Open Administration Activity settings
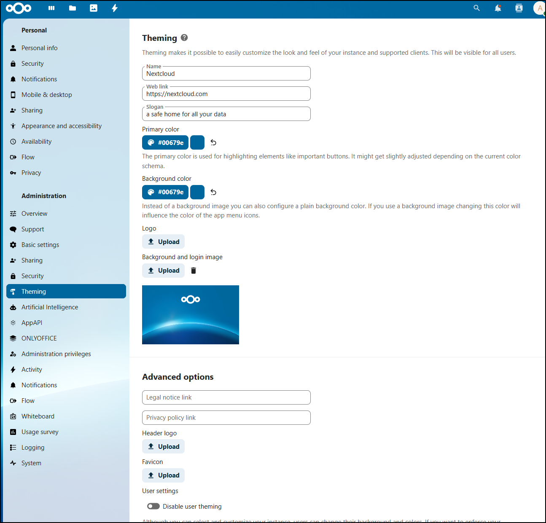Image resolution: width=546 pixels, height=523 pixels. pyautogui.click(x=66, y=370)
